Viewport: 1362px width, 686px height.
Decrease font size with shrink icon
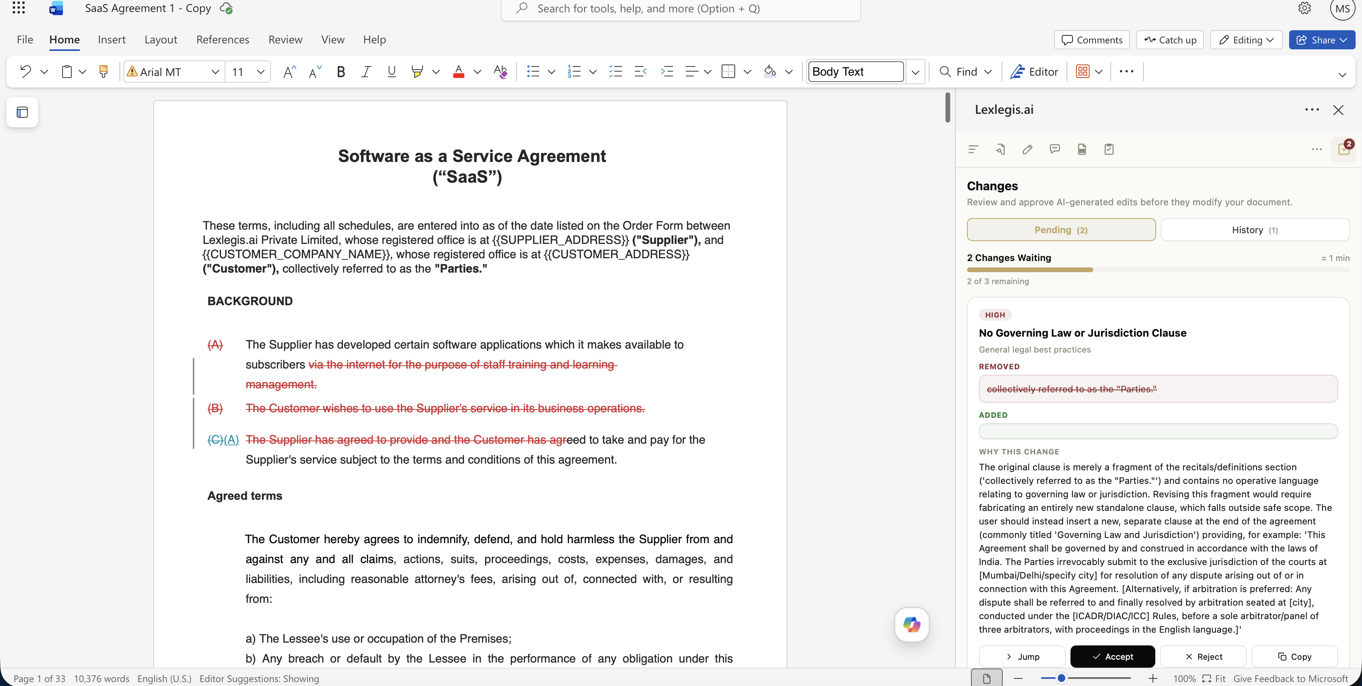[315, 71]
